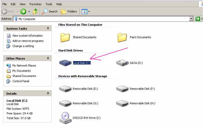Viewport: 203px width, 129px height.
Task: Select Removable Disk (G:) drive icon
Action: point(65,103)
